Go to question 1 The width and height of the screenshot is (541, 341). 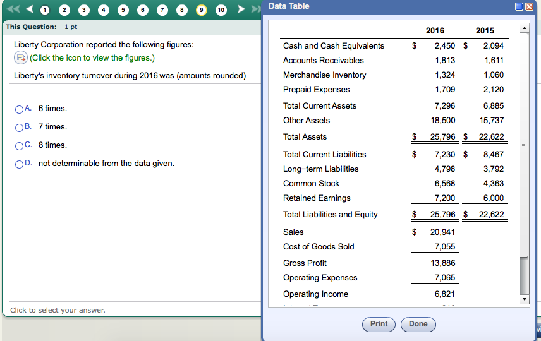[44, 10]
